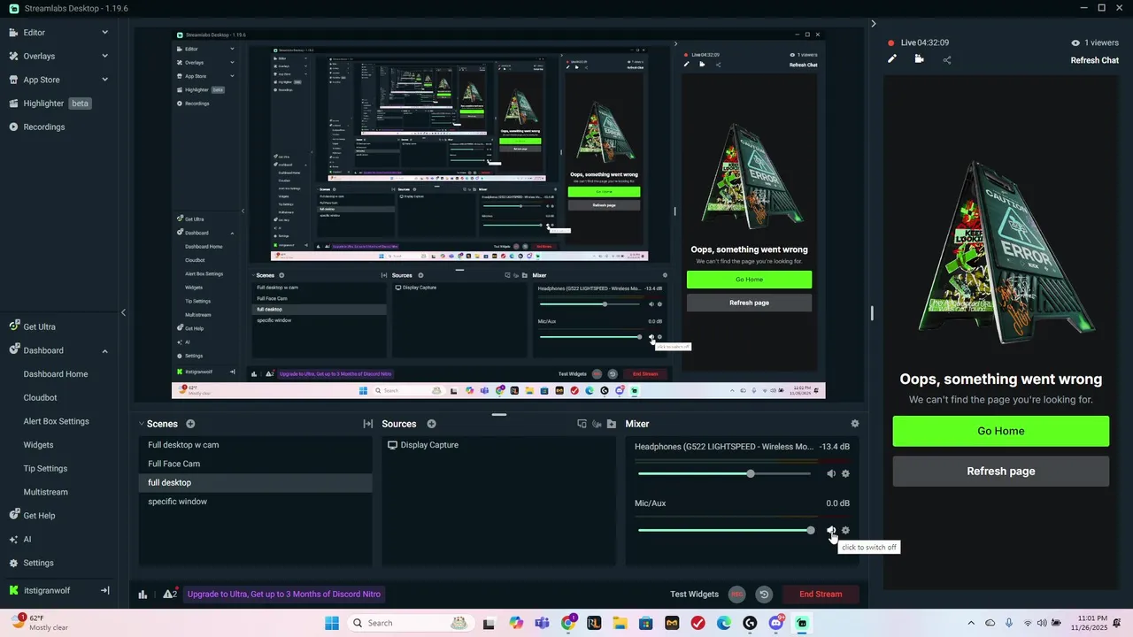The image size is (1133, 637).
Task: Click the arrow left of the preview
Action: (123, 312)
